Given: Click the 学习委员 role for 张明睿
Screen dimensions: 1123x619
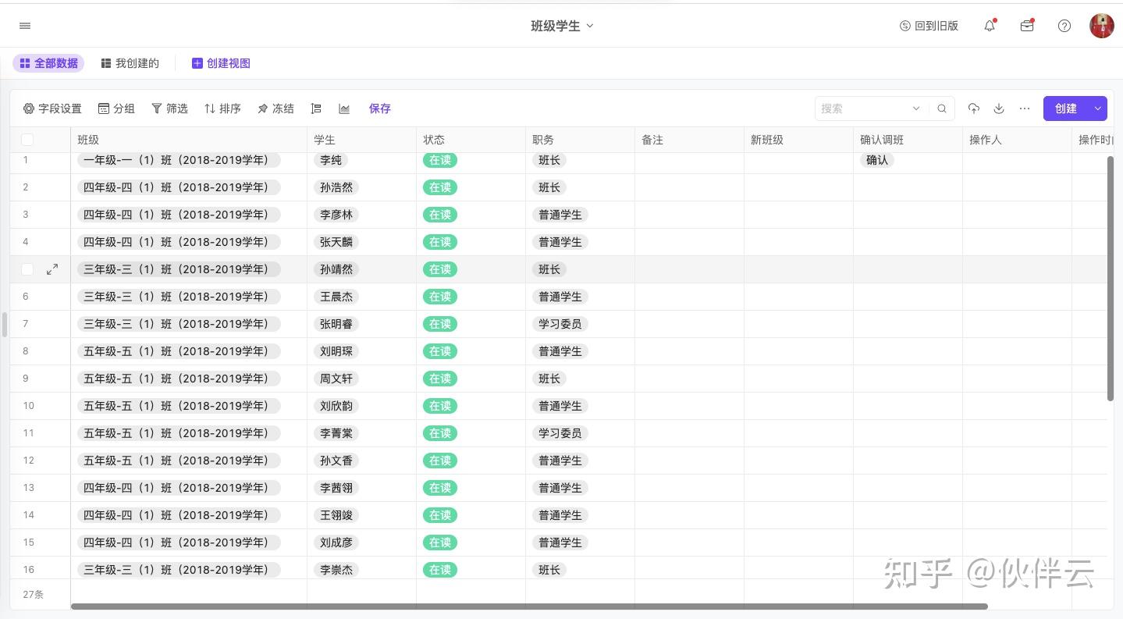Looking at the screenshot, I should (560, 324).
